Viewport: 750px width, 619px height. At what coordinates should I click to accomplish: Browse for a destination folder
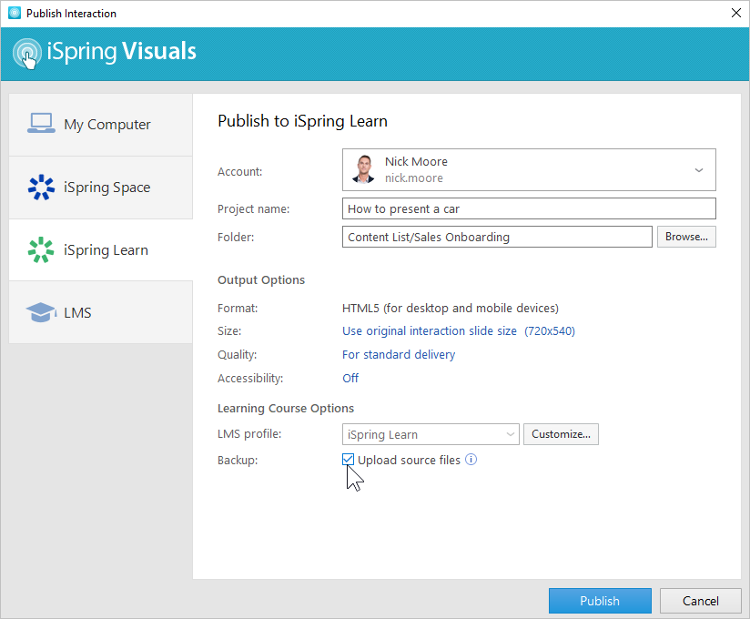coord(686,237)
